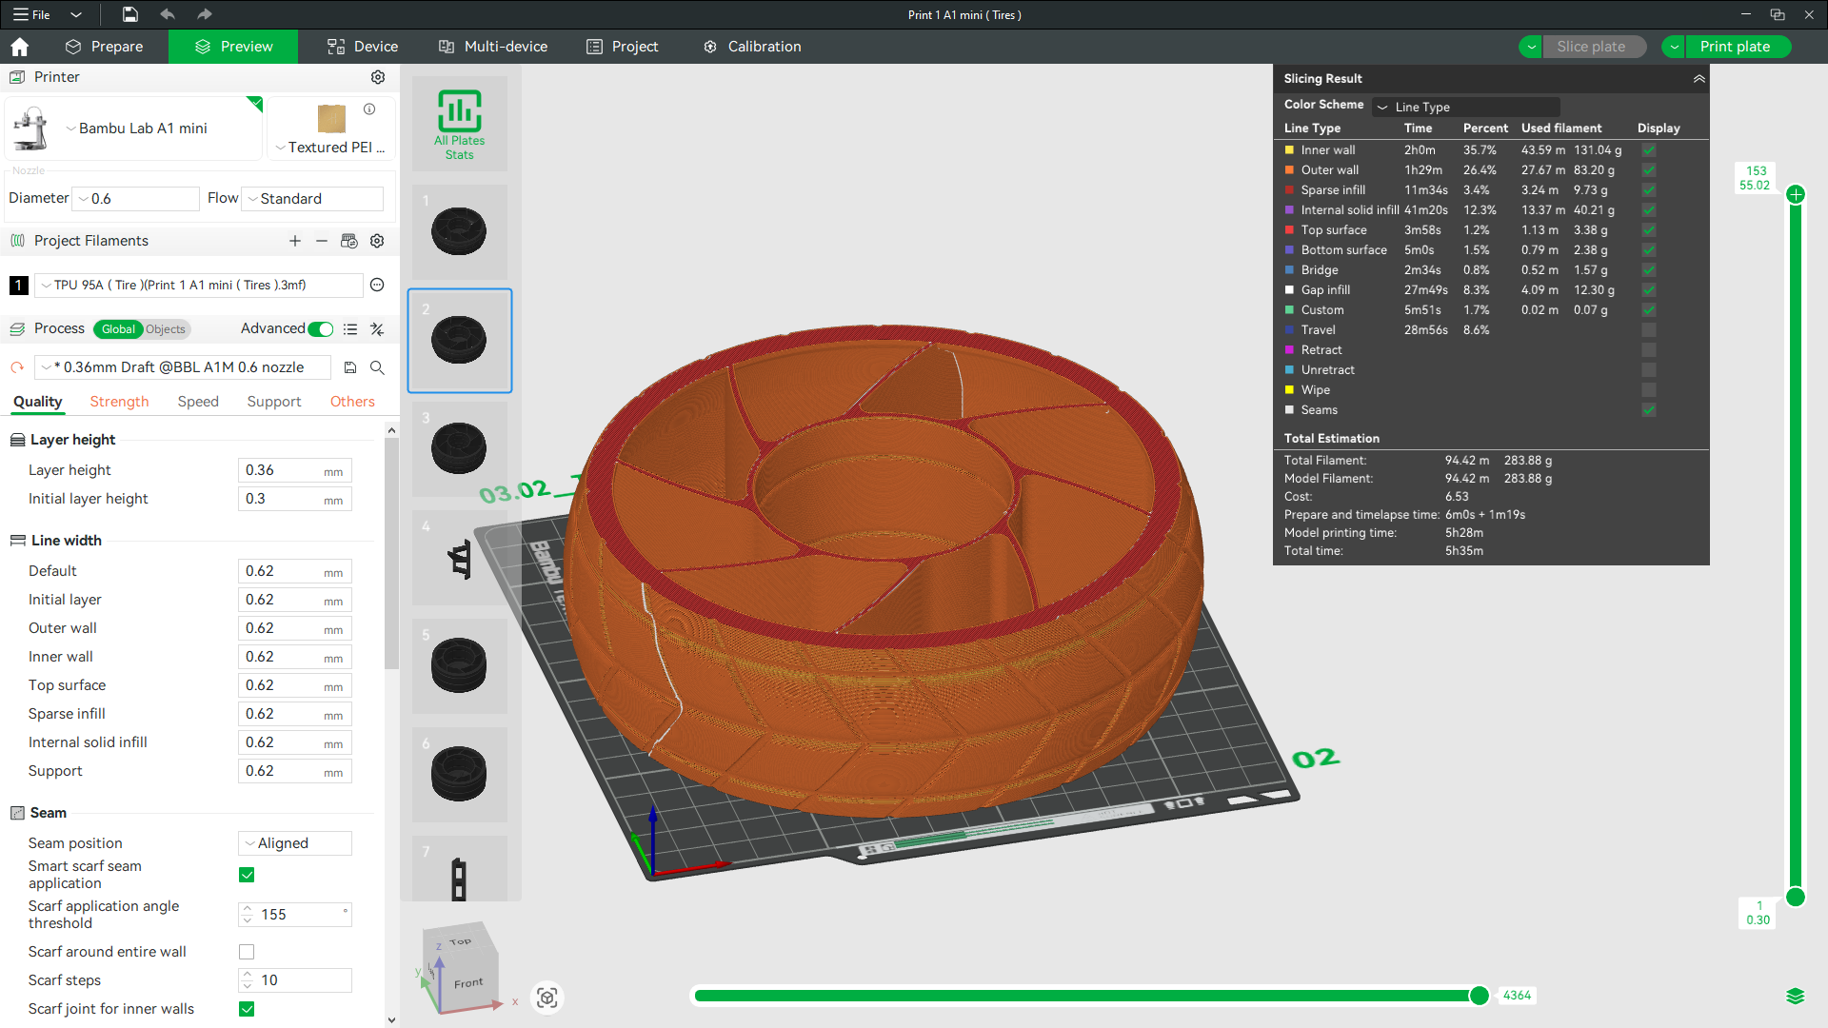The height and width of the screenshot is (1028, 1828).
Task: Uncheck Scarf joint for inner walls
Action: [x=247, y=1009]
